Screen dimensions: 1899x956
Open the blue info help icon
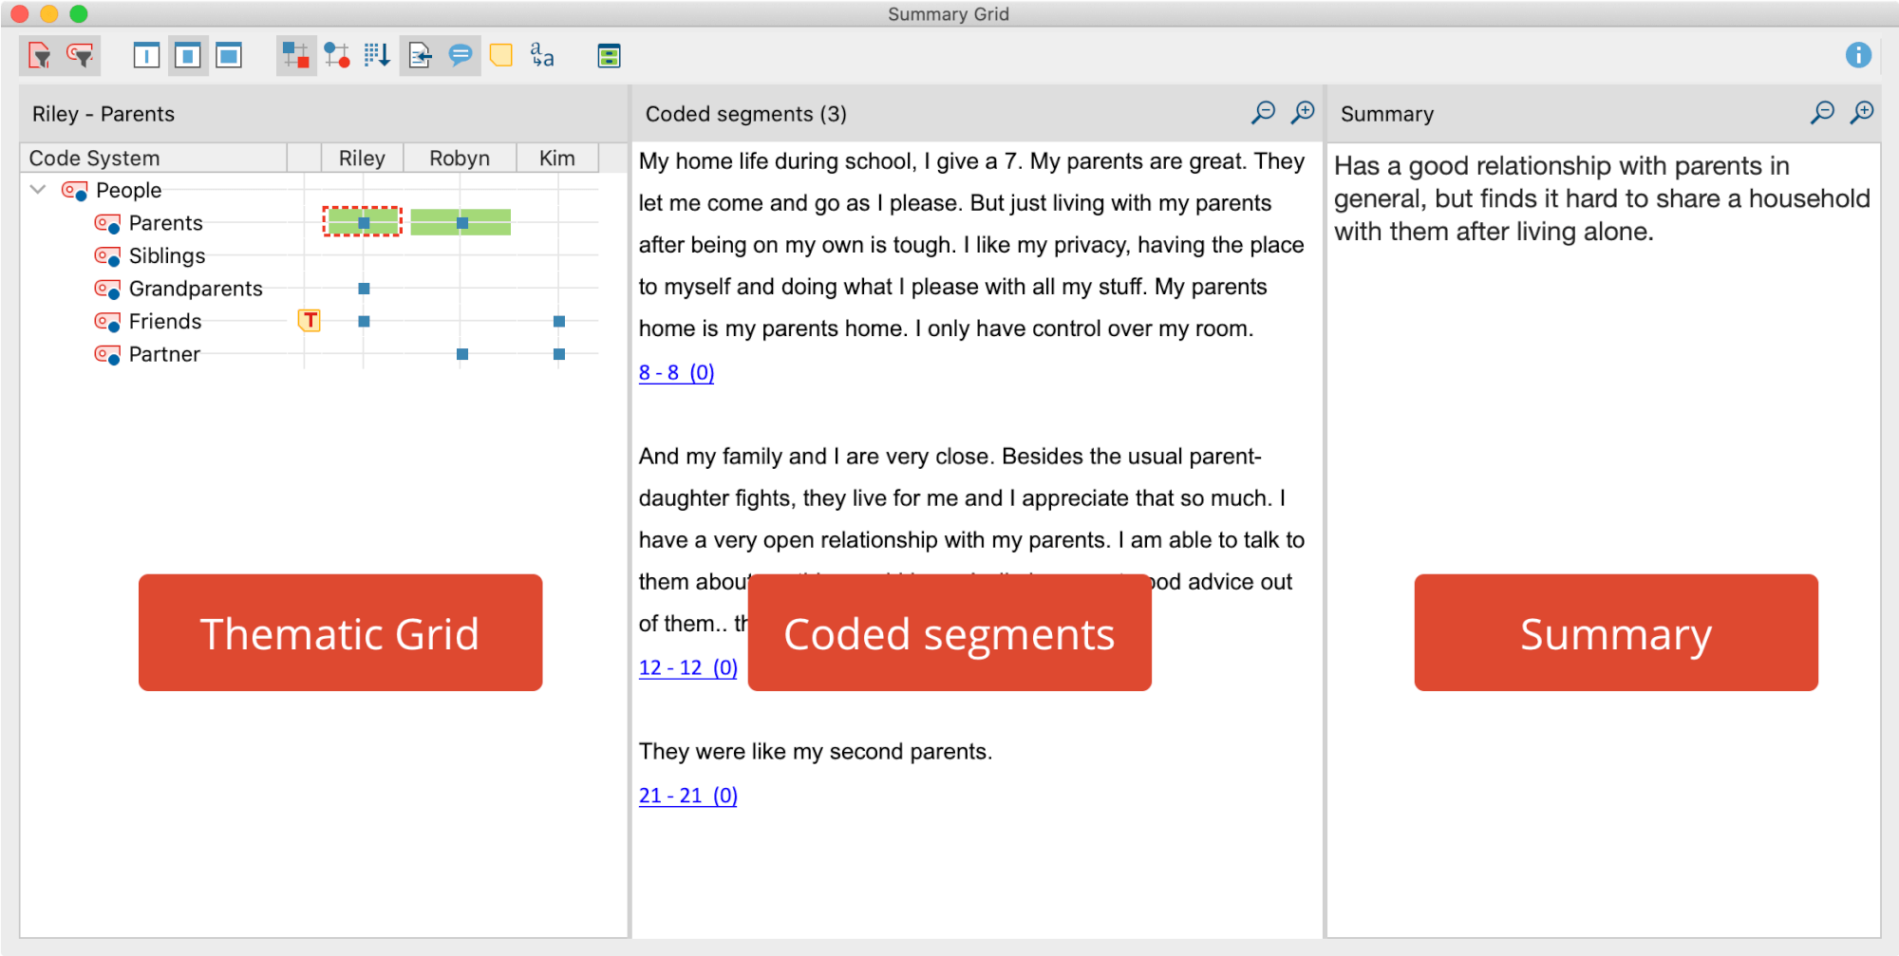[1858, 55]
